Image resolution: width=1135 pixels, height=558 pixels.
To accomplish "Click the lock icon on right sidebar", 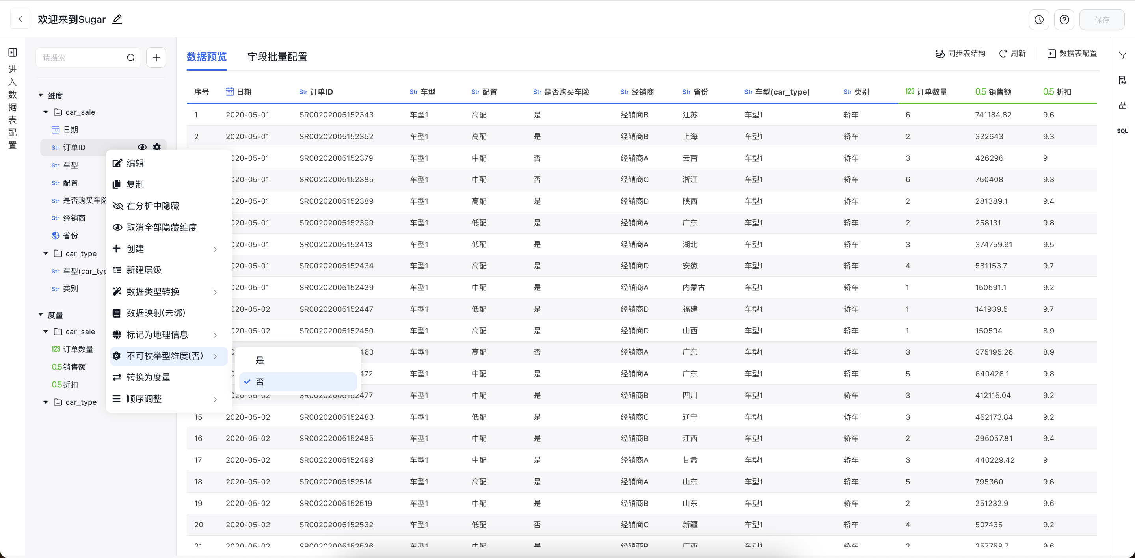I will 1123,105.
